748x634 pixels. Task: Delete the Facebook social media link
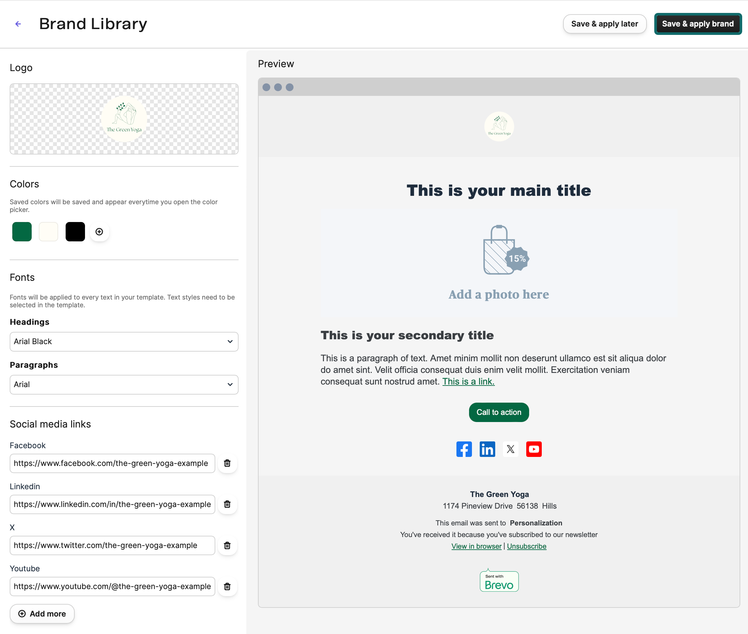[x=228, y=463]
